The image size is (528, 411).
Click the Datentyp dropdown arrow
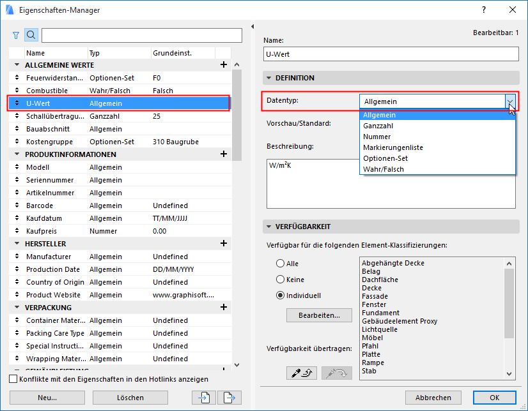pyautogui.click(x=510, y=101)
